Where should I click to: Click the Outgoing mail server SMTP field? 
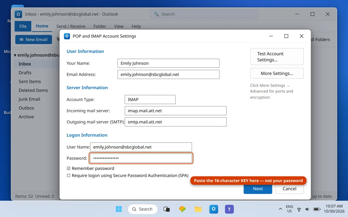click(x=176, y=122)
